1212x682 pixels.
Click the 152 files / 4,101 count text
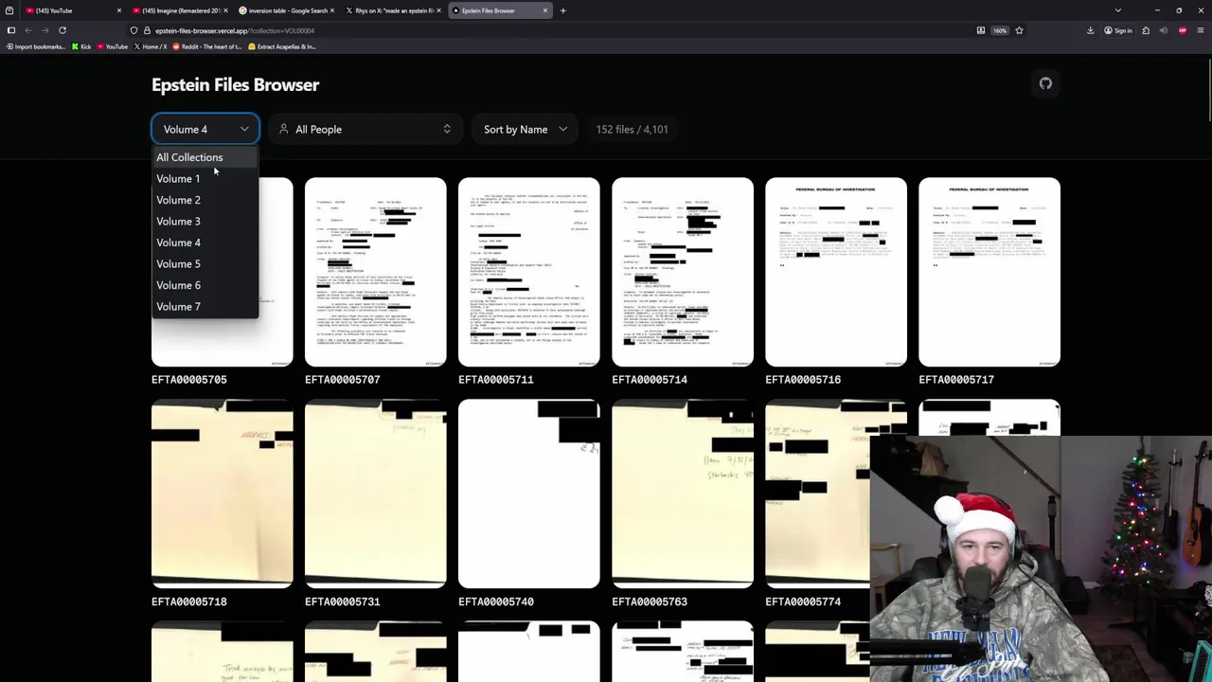pos(632,129)
